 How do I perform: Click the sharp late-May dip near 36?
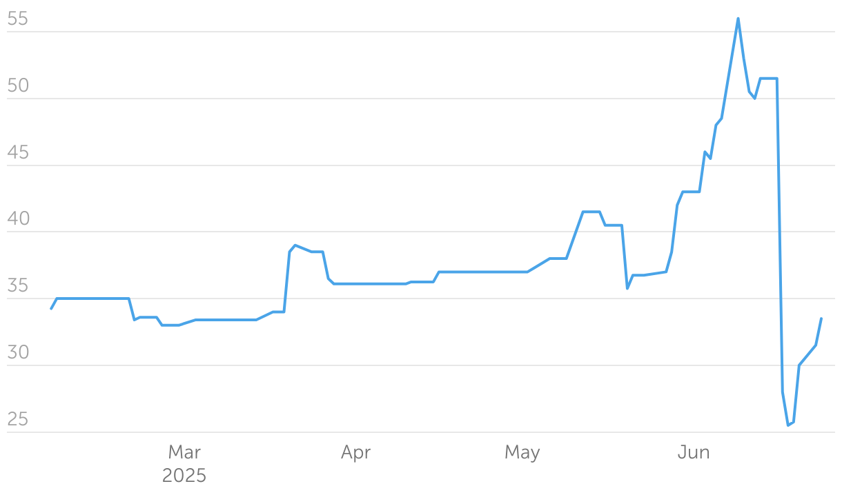pos(627,288)
